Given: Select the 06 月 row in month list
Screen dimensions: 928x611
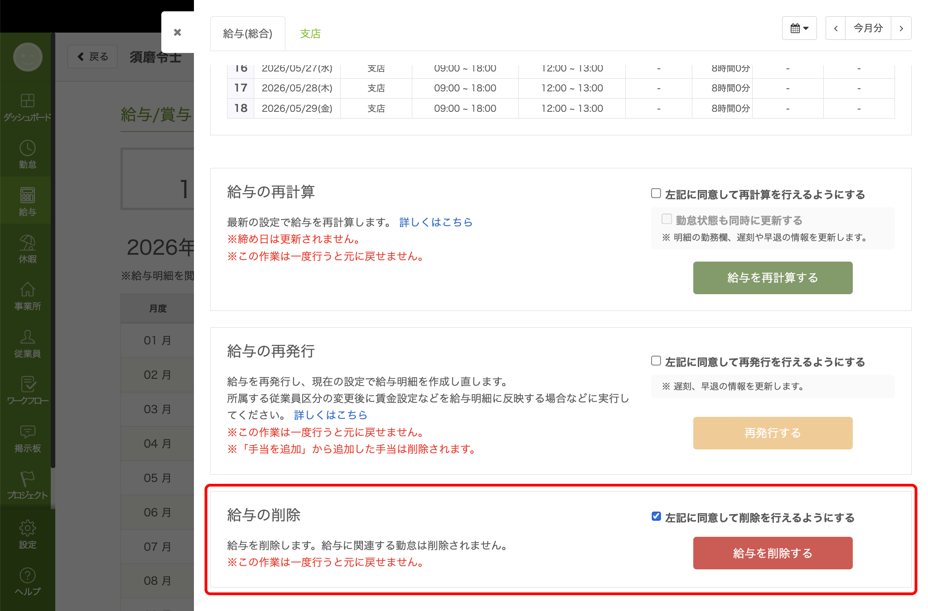Looking at the screenshot, I should [157, 512].
